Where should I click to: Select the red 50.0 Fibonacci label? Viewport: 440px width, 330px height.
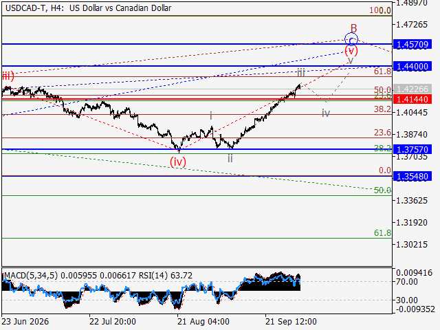coord(382,90)
